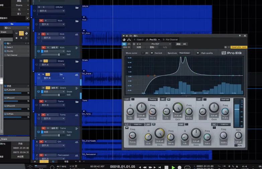Enable the LF band toggle
The width and height of the screenshot is (262, 169).
pos(133,99)
